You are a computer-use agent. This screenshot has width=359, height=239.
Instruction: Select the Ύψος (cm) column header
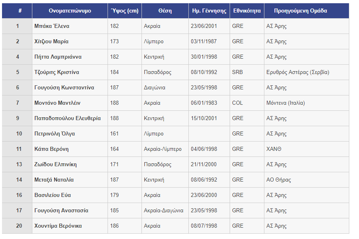[x=125, y=11]
